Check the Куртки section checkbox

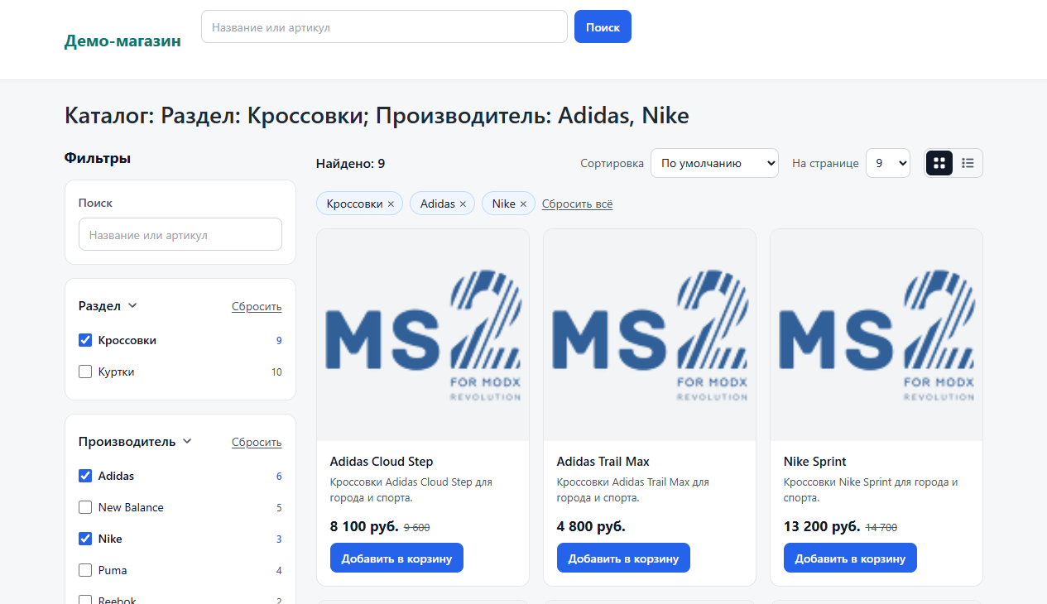[85, 372]
